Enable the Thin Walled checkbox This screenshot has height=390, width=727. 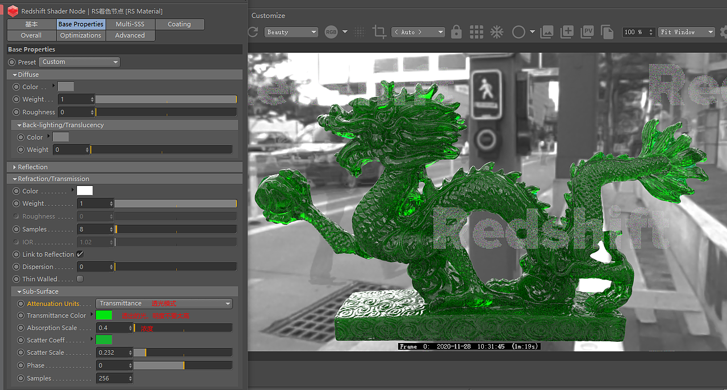(x=80, y=279)
